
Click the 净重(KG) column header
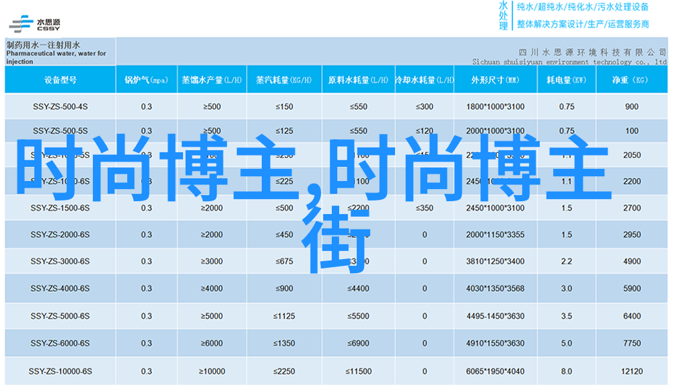click(x=631, y=80)
